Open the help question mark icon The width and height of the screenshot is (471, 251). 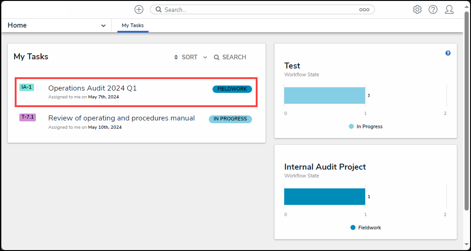(x=433, y=10)
